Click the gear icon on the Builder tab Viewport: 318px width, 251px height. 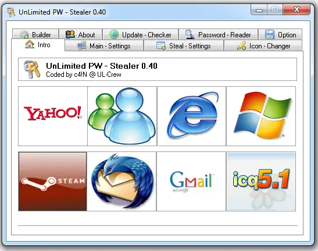(24, 34)
